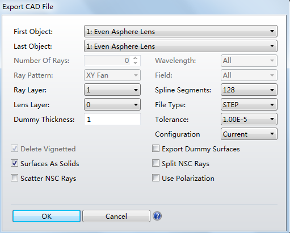The image size is (290, 233).
Task: Open the First Object dropdown
Action: [180, 31]
